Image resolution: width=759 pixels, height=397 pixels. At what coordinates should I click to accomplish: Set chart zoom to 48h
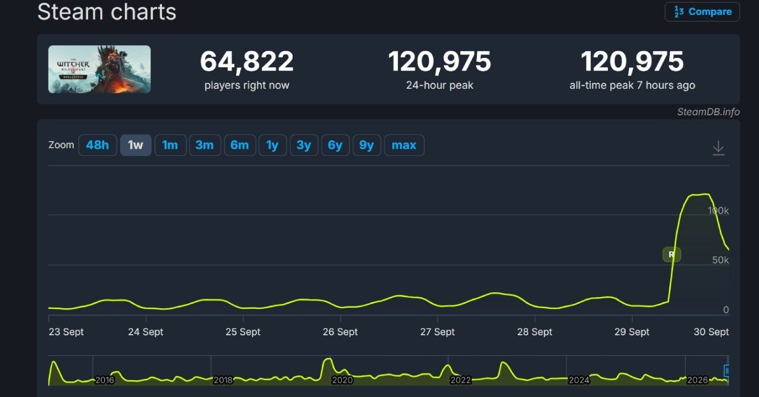98,146
